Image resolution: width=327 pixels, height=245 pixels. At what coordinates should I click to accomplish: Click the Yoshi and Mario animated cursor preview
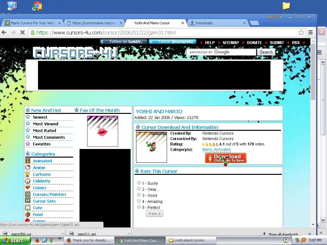[151, 147]
